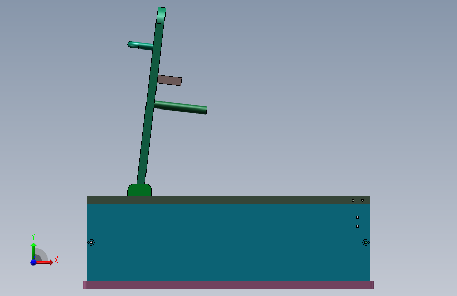The image size is (457, 296).
Task: Select the screw on box right edge
Action: [x=366, y=242]
